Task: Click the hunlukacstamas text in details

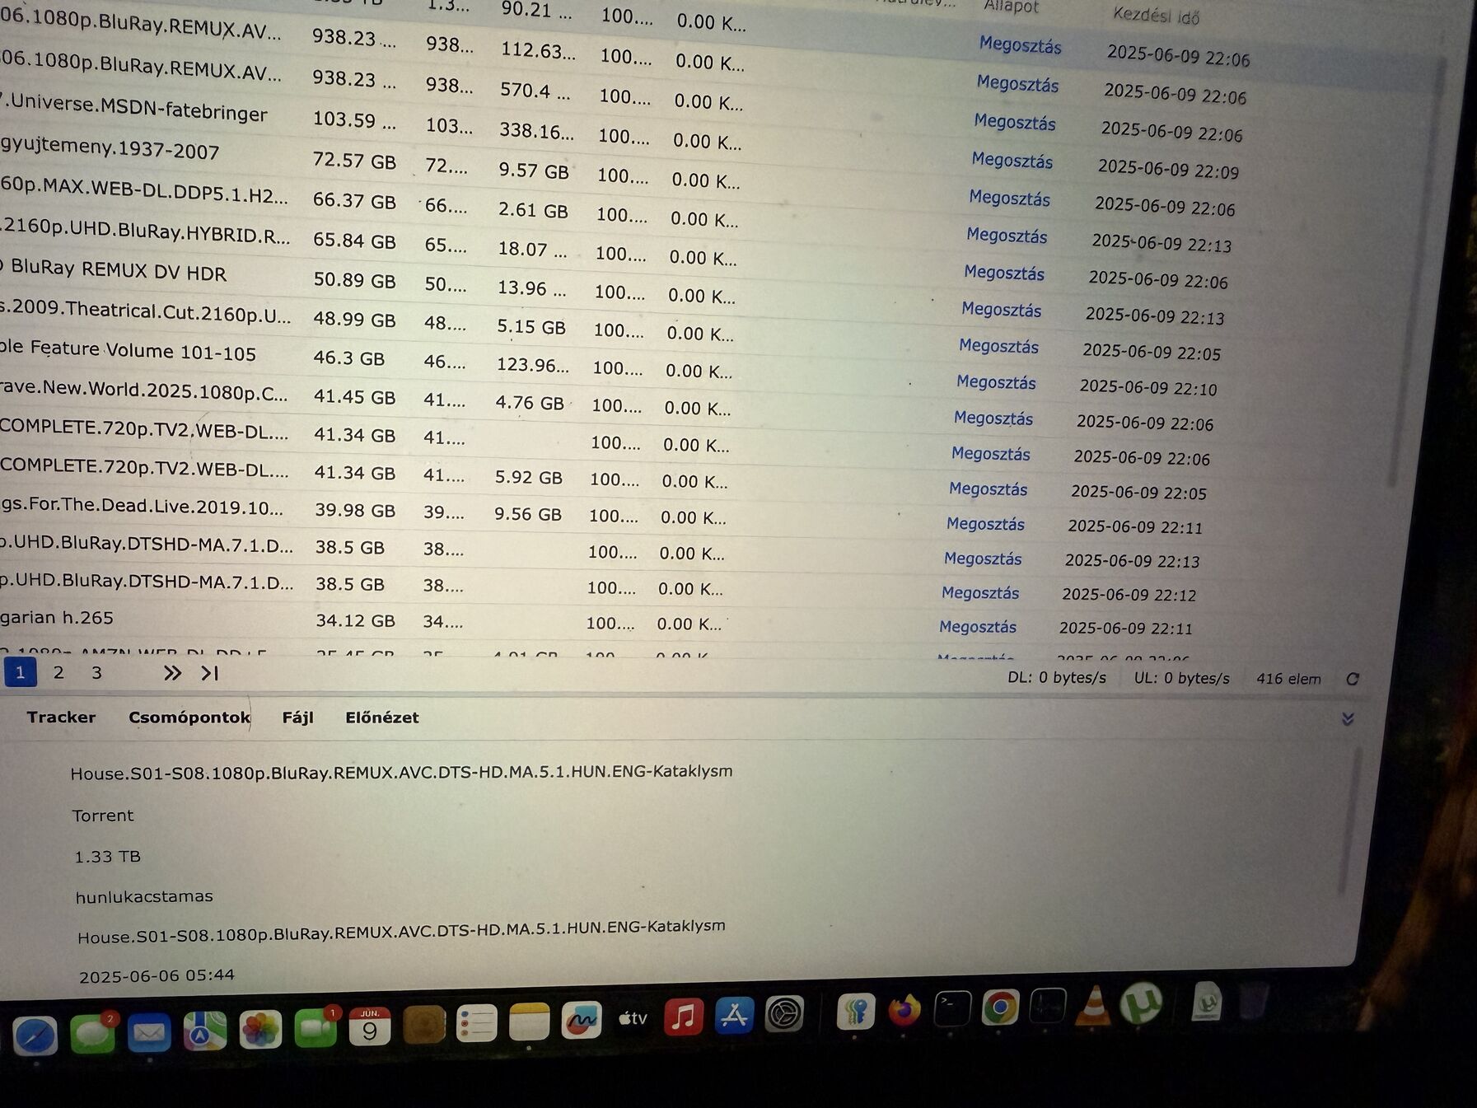Action: pyautogui.click(x=144, y=896)
